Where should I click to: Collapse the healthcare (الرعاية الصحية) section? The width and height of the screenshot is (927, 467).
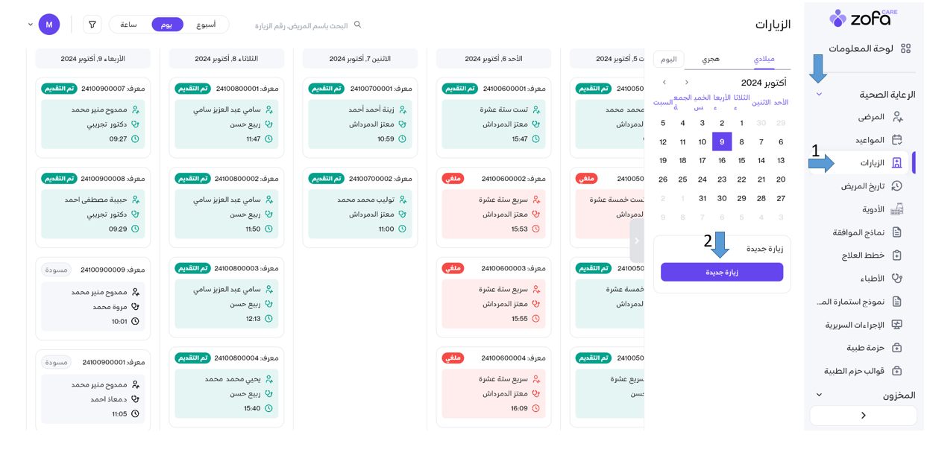click(819, 95)
